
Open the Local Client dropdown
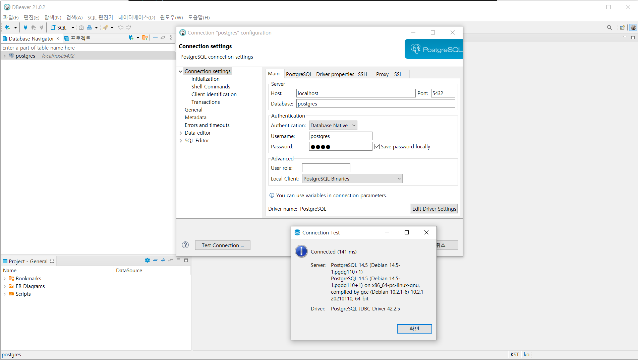point(352,178)
